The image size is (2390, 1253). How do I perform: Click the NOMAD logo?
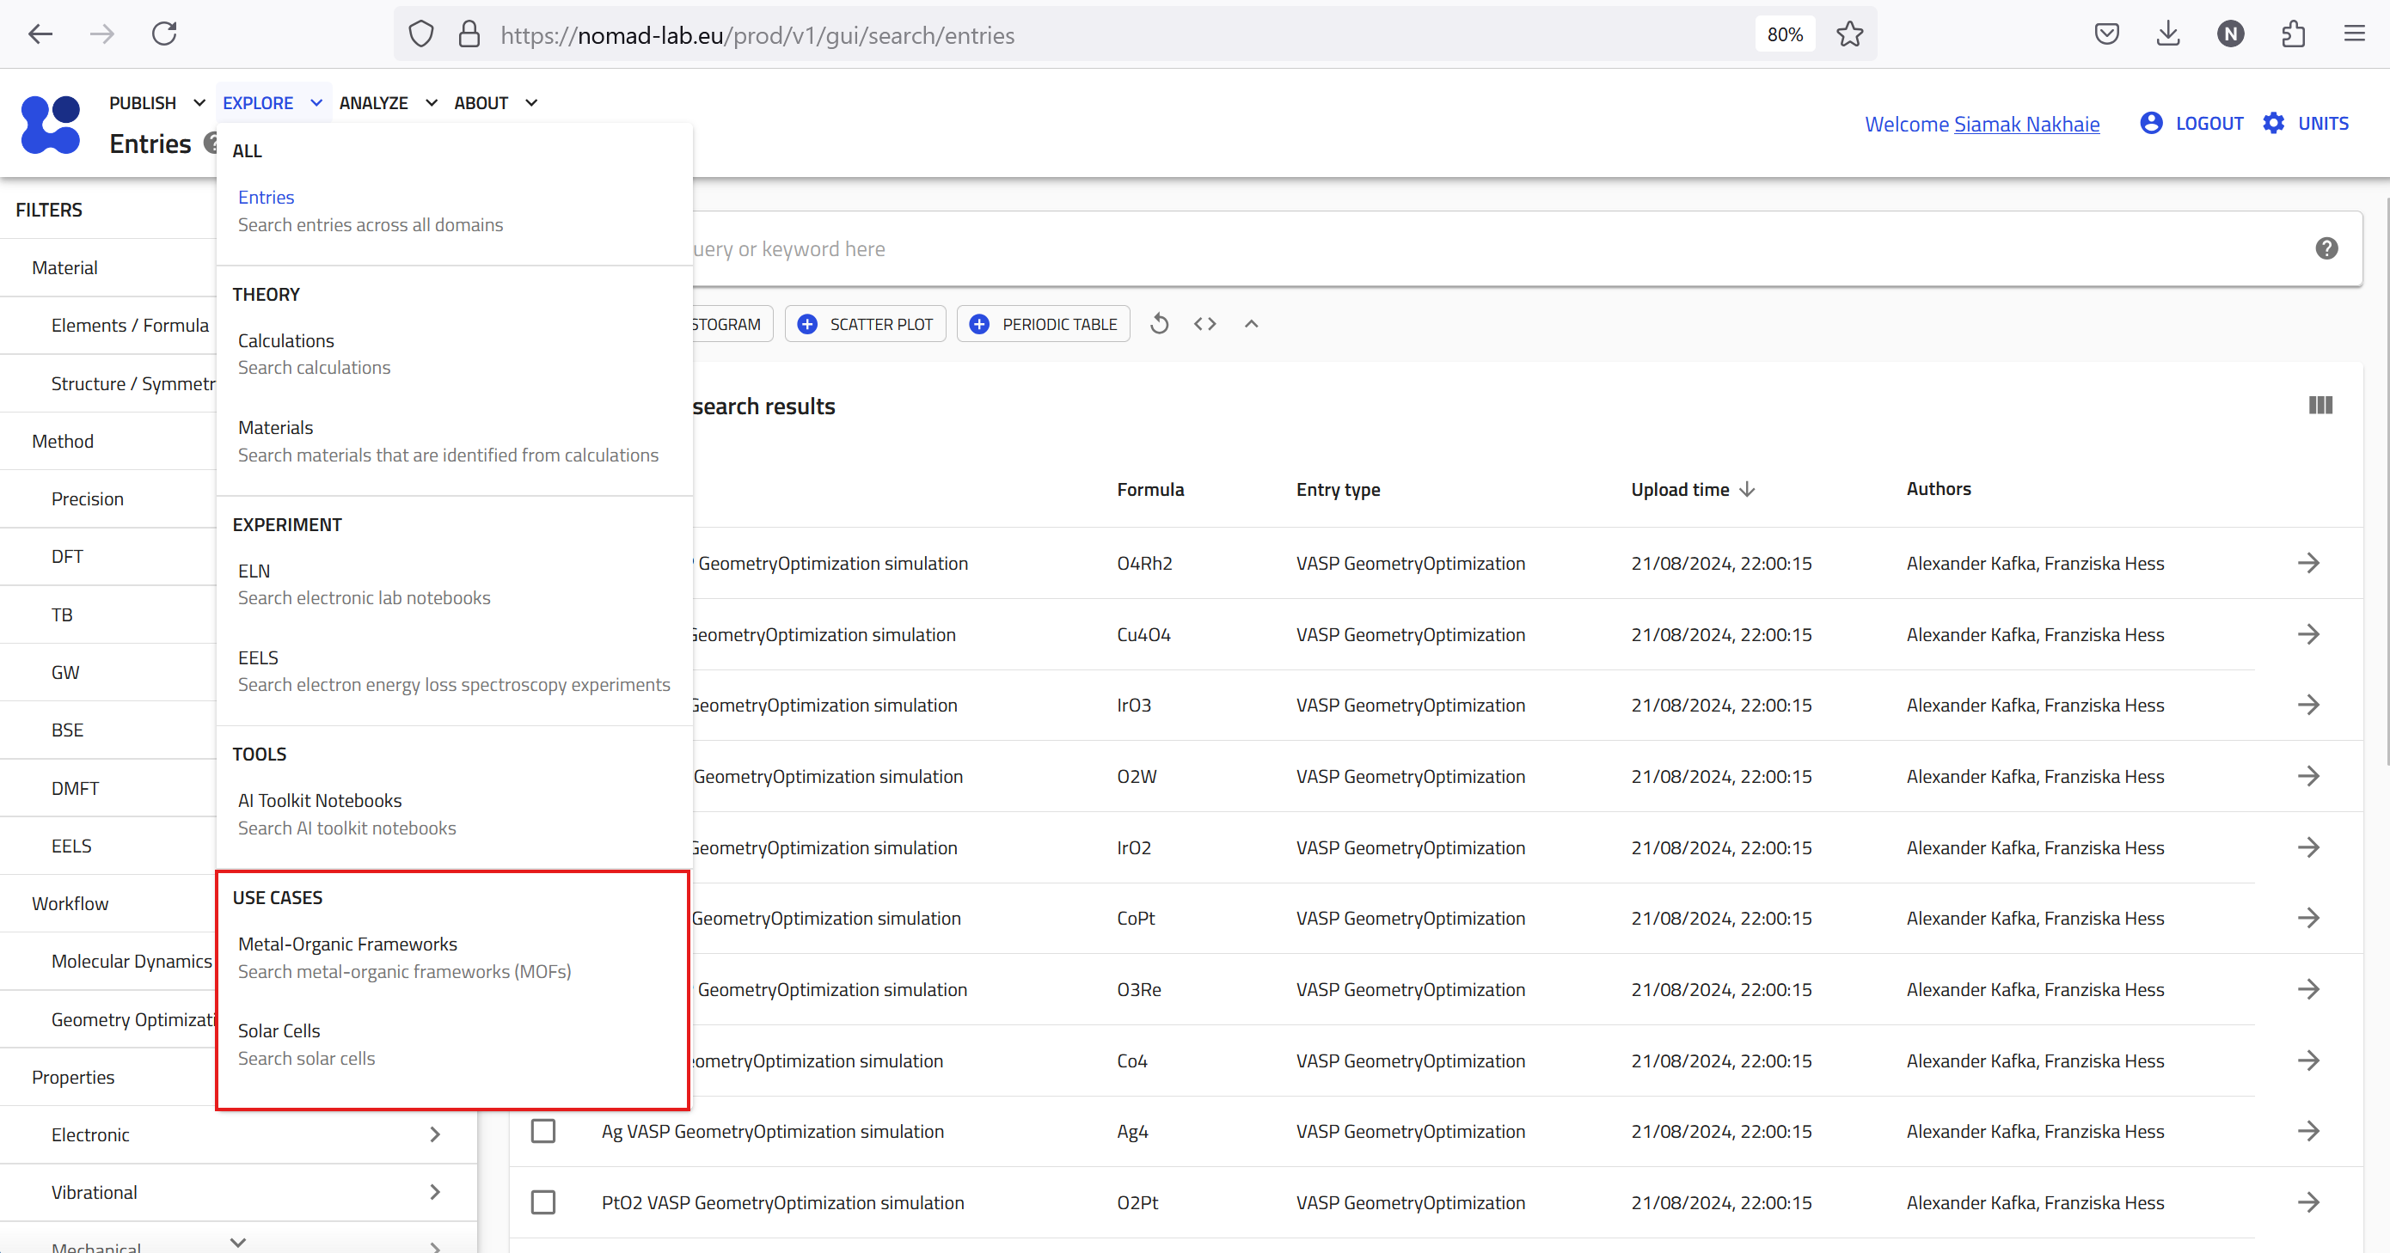[x=50, y=125]
